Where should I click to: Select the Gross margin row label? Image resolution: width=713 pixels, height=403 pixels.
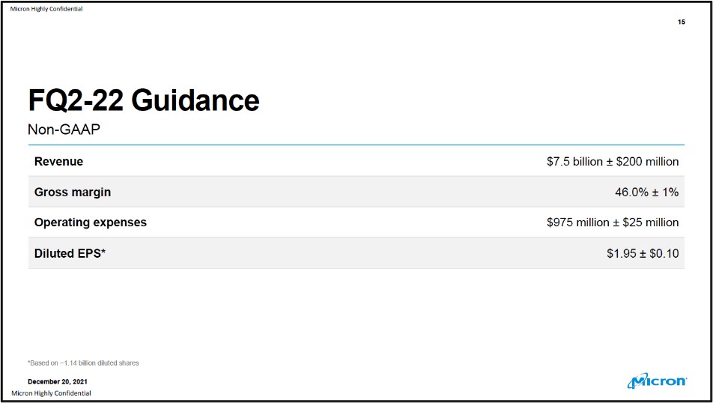[x=72, y=192]
